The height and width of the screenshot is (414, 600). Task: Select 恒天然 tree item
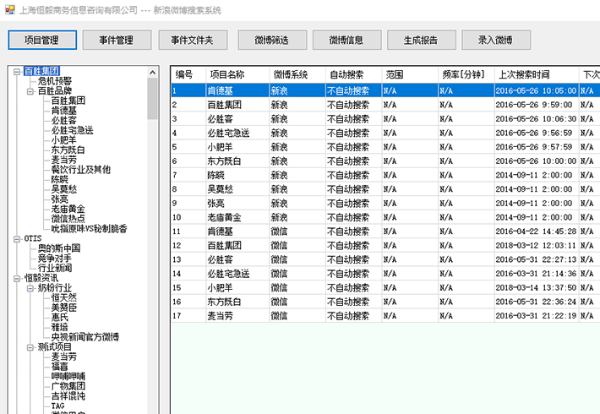(64, 297)
